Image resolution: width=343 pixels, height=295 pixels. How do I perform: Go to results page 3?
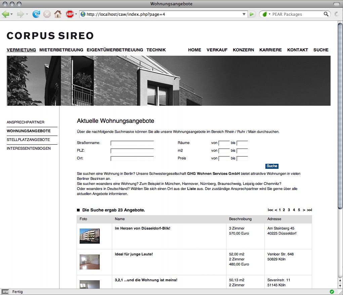coord(289,210)
